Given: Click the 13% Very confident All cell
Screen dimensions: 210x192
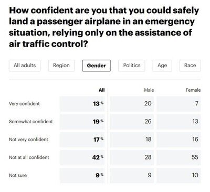Looking at the screenshot, I should (82, 104).
